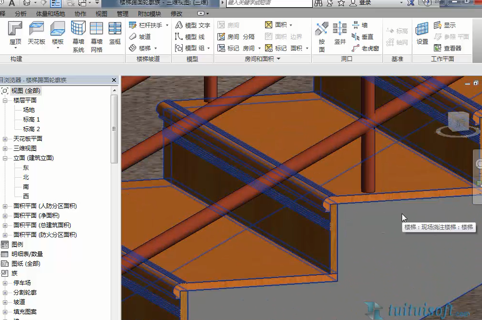Select 标高 2 floor plan view

coord(31,129)
